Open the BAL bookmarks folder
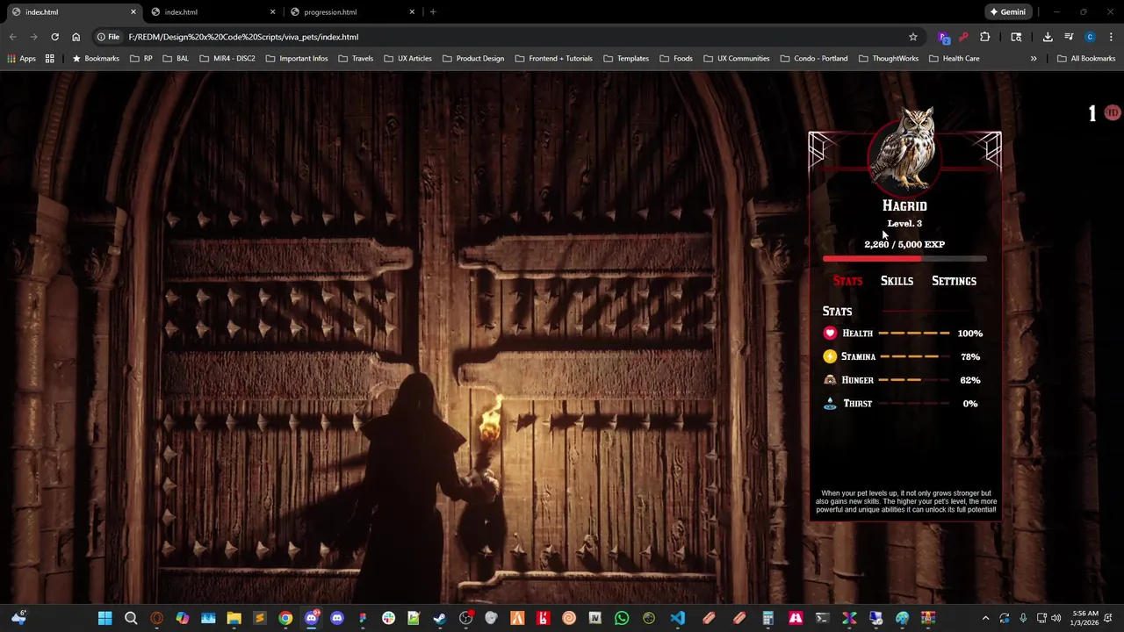This screenshot has width=1124, height=632. [175, 59]
